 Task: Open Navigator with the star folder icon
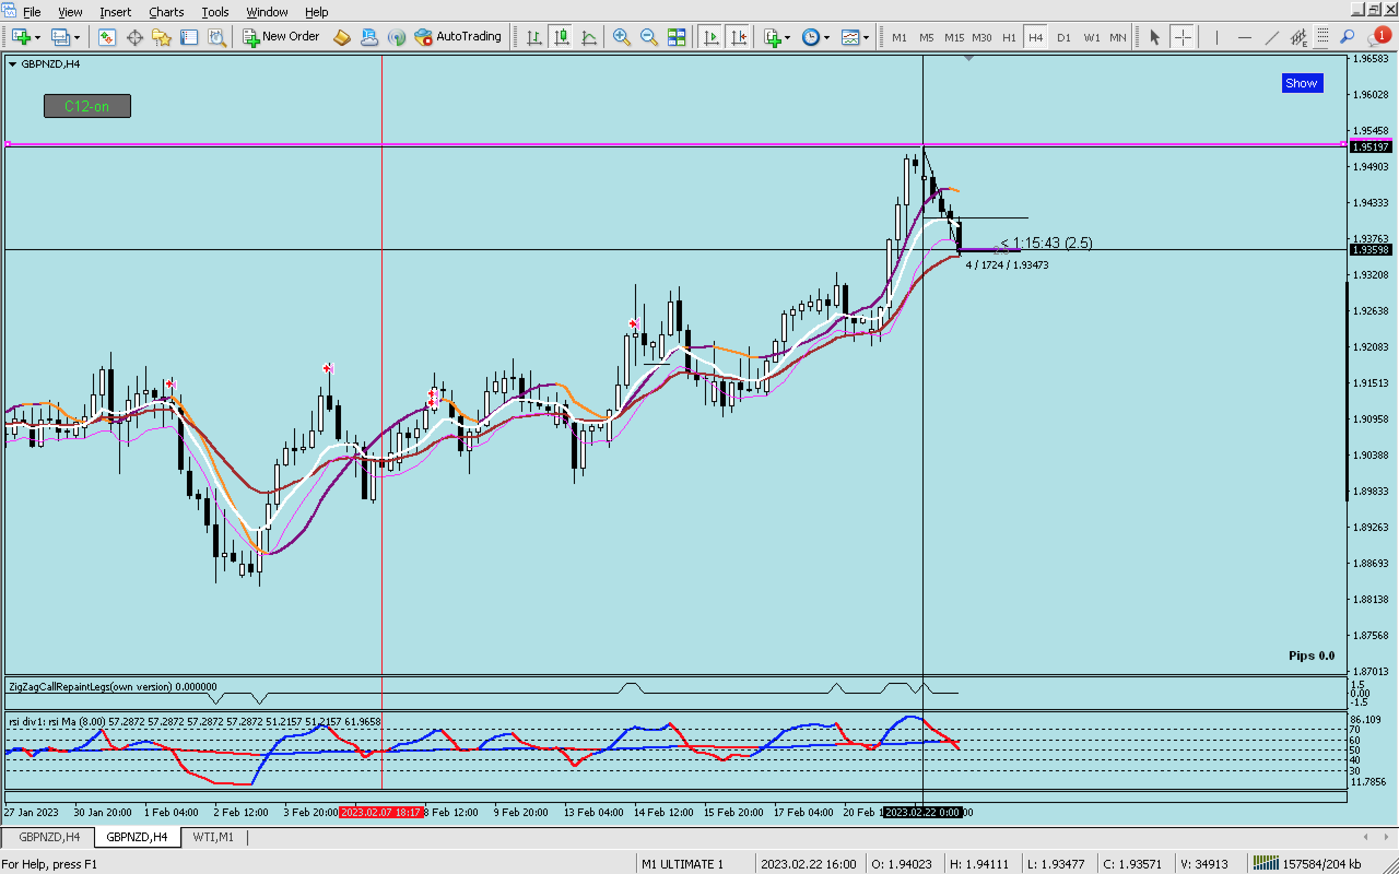(x=161, y=37)
